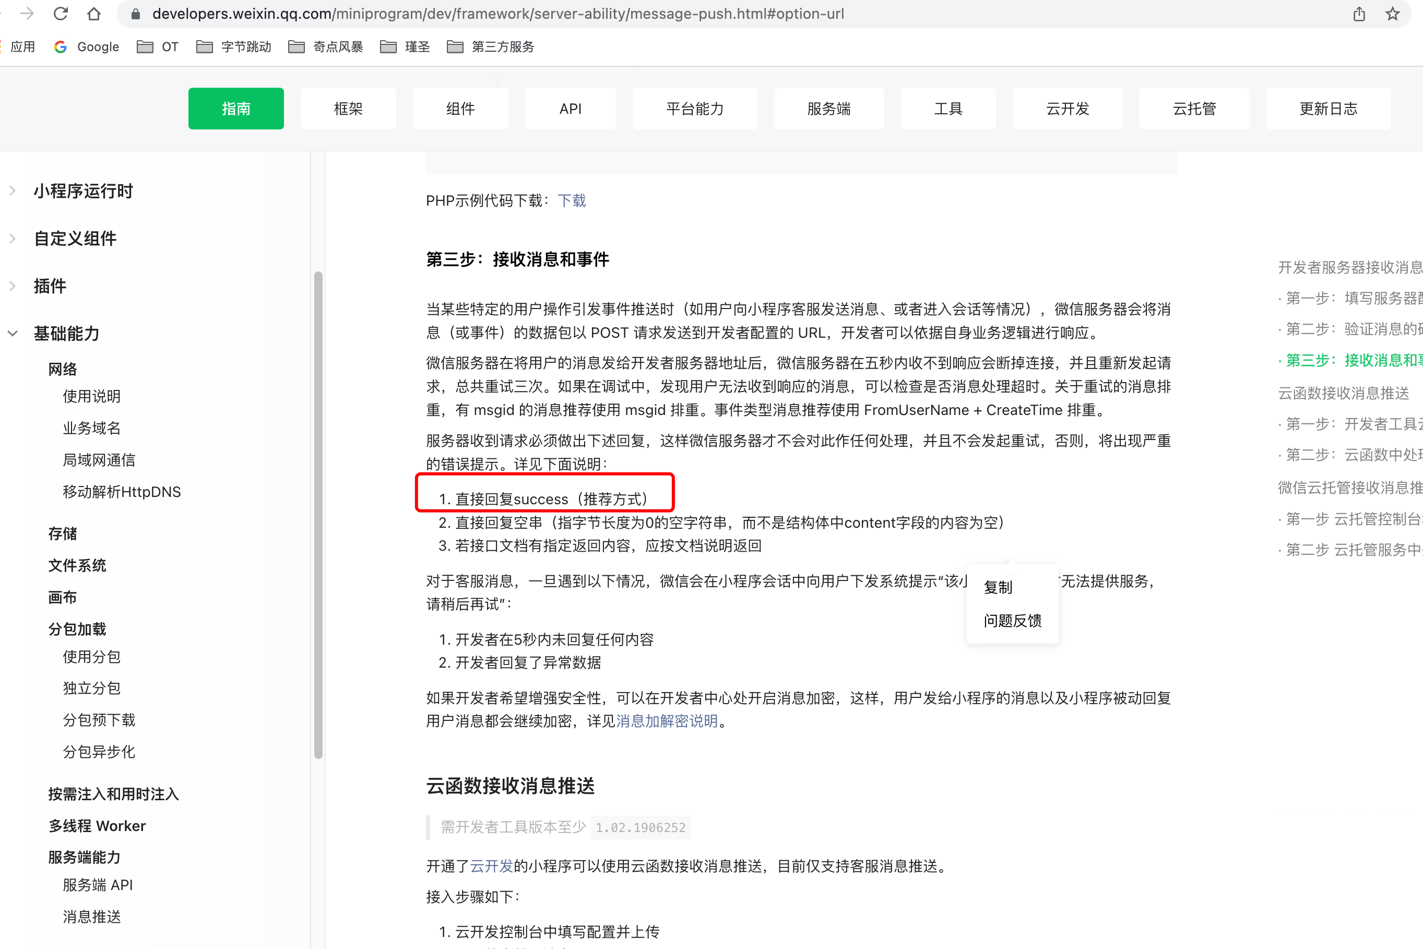Open the Google bookmark
Viewport: 1423px width, 949px height.
tap(87, 46)
